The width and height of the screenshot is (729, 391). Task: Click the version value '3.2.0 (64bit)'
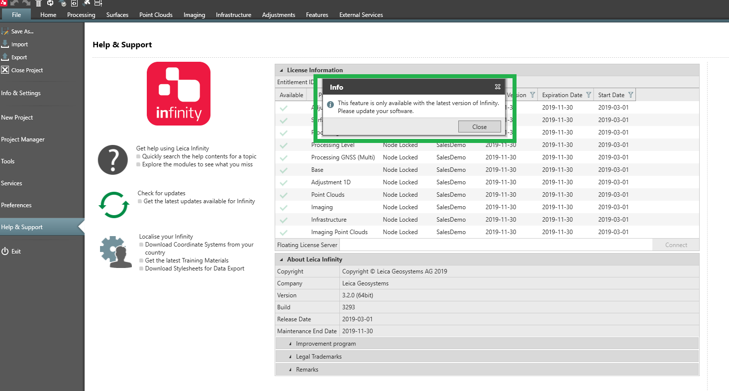pyautogui.click(x=358, y=295)
